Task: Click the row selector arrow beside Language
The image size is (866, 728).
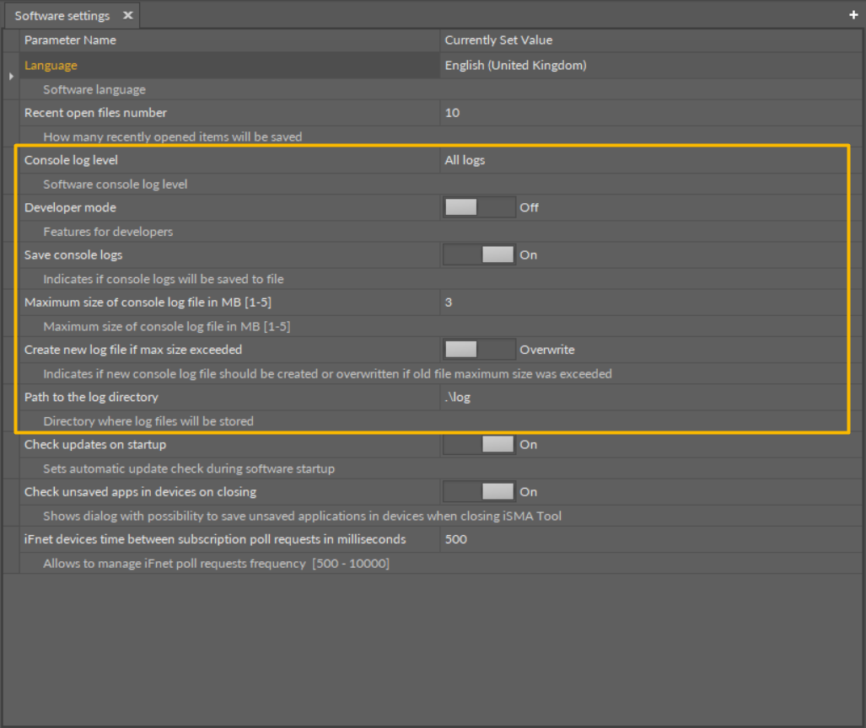Action: (9, 75)
